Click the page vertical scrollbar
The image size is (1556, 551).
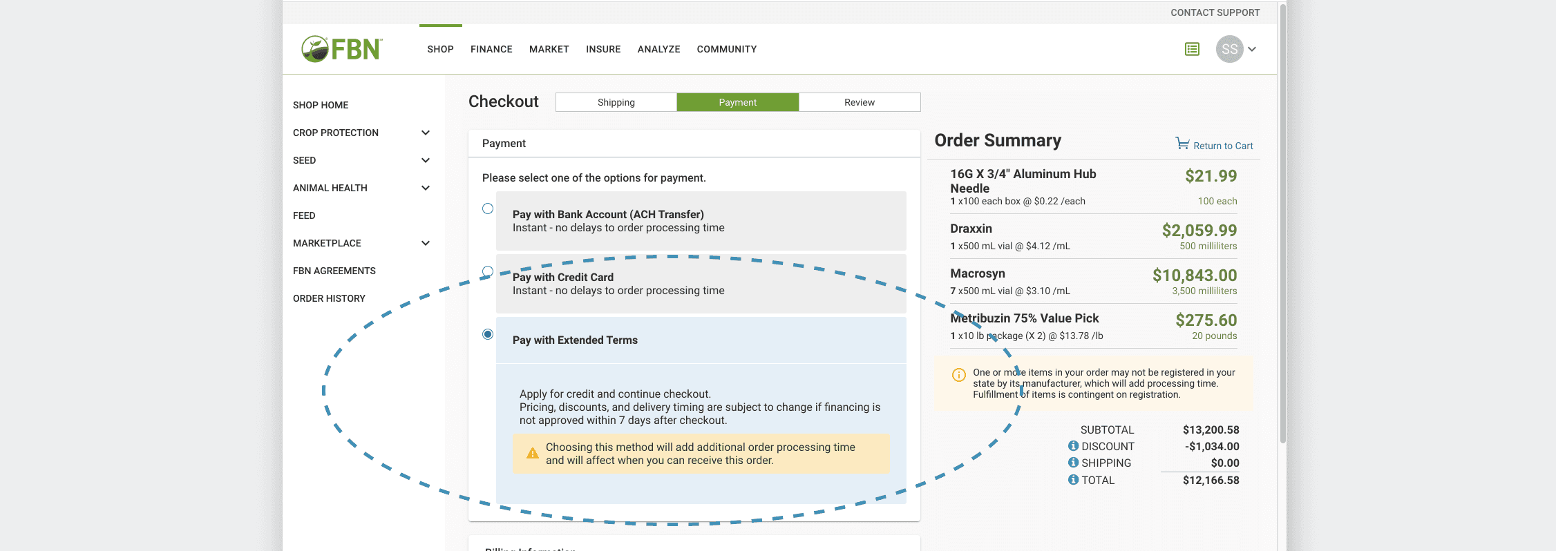[1282, 224]
